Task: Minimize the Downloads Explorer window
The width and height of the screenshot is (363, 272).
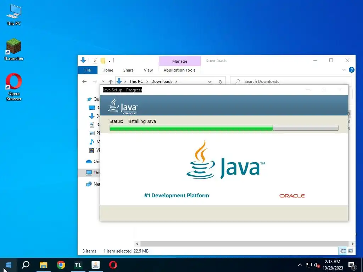Action: [315, 60]
